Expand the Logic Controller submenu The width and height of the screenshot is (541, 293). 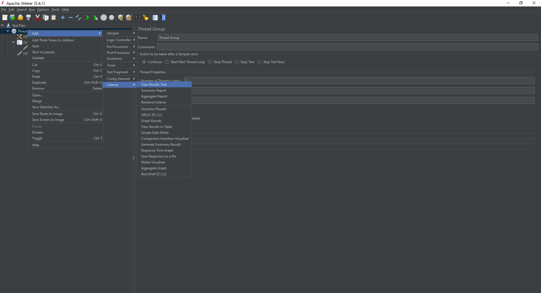(120, 40)
